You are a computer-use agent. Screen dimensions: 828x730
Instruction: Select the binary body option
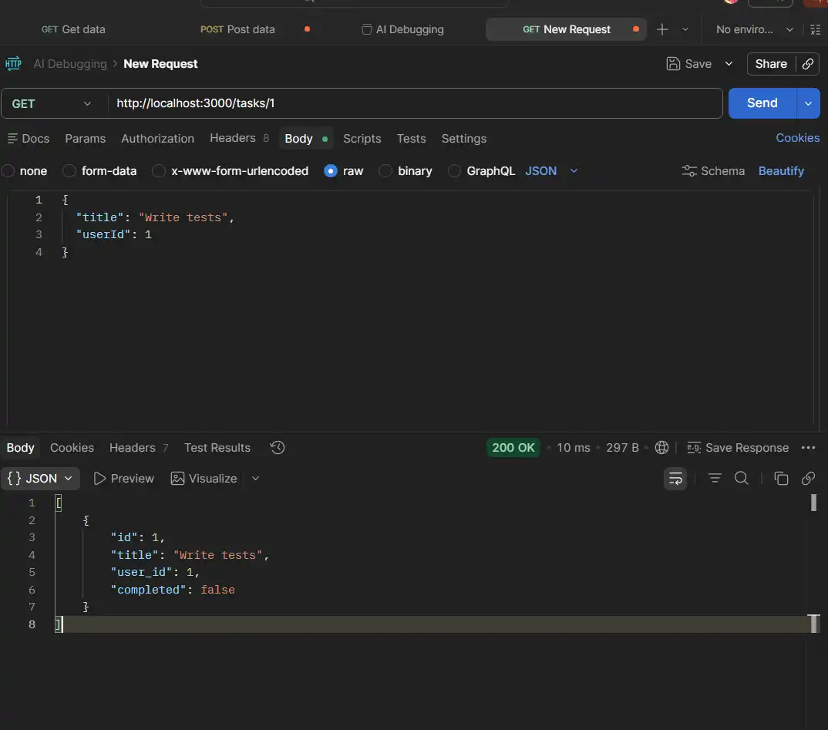click(406, 171)
